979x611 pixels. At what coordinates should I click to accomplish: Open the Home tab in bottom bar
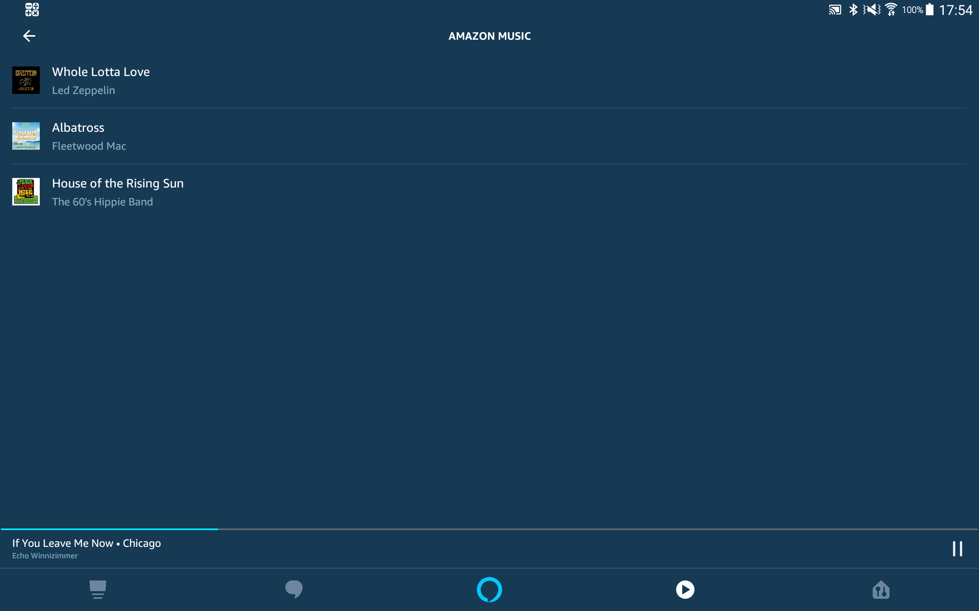point(98,589)
